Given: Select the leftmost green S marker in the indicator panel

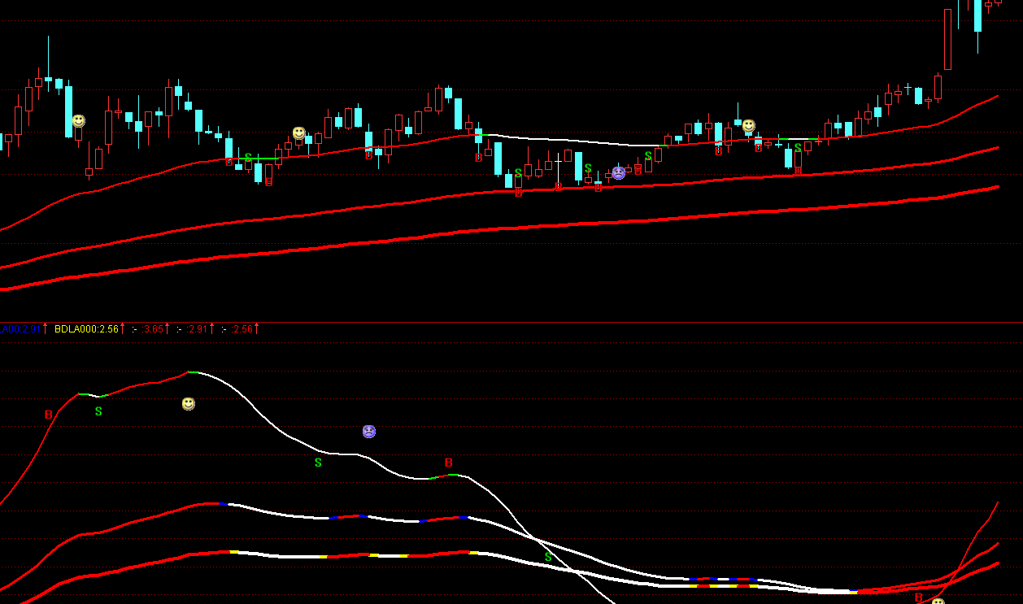Looking at the screenshot, I should (x=98, y=411).
